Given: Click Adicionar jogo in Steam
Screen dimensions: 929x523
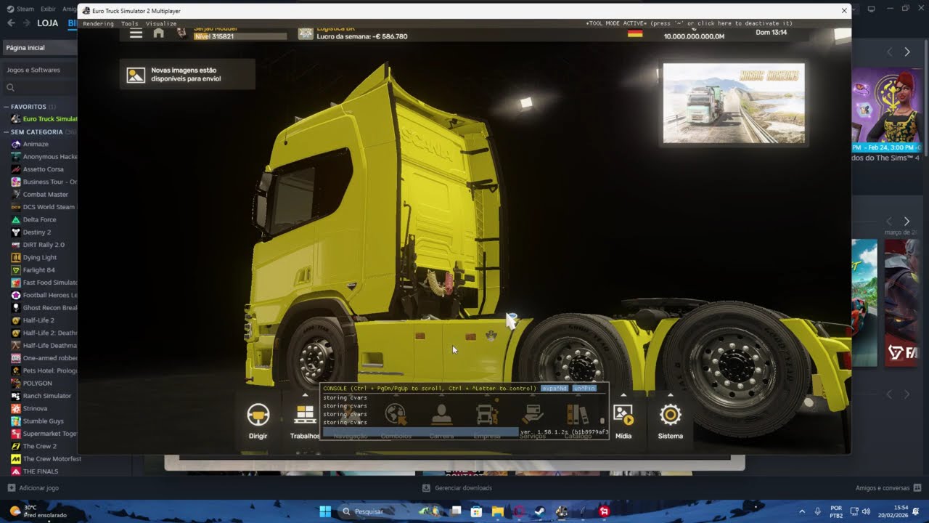Looking at the screenshot, I should click(x=33, y=488).
